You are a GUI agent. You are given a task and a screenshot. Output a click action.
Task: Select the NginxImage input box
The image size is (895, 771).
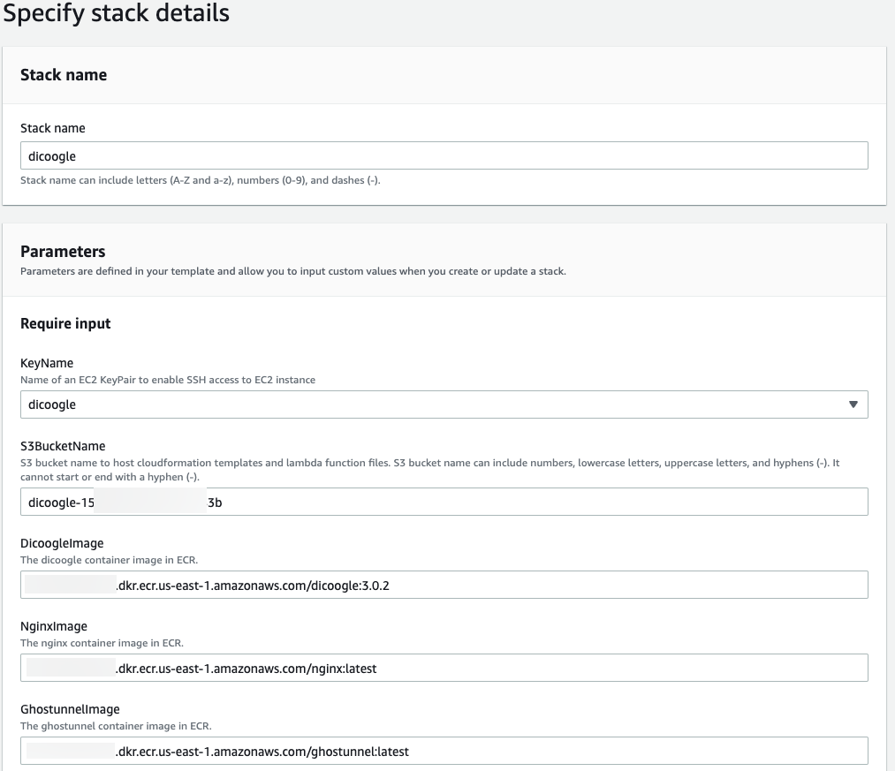coord(442,668)
